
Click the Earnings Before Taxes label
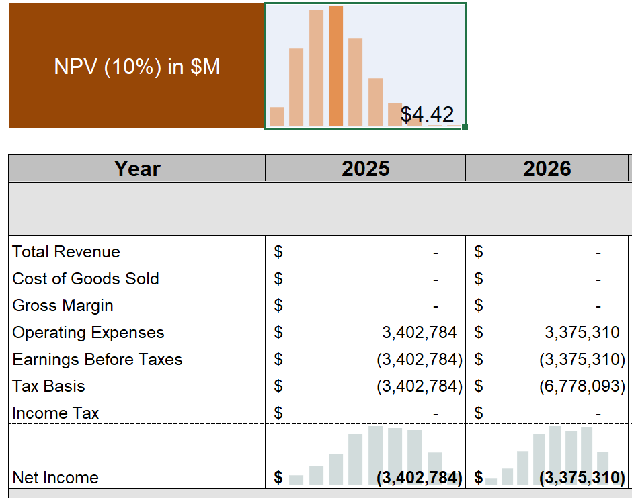tap(97, 360)
